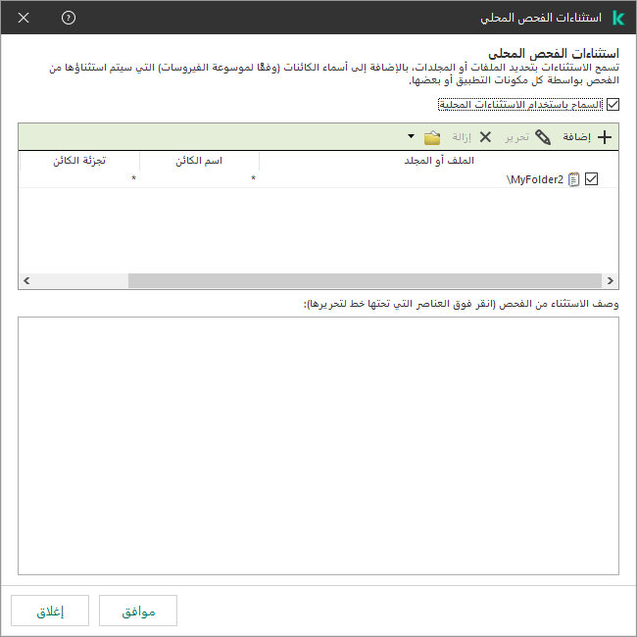Click the 'إضافة' add button label
Viewport: 637px width, 637px height.
point(576,137)
